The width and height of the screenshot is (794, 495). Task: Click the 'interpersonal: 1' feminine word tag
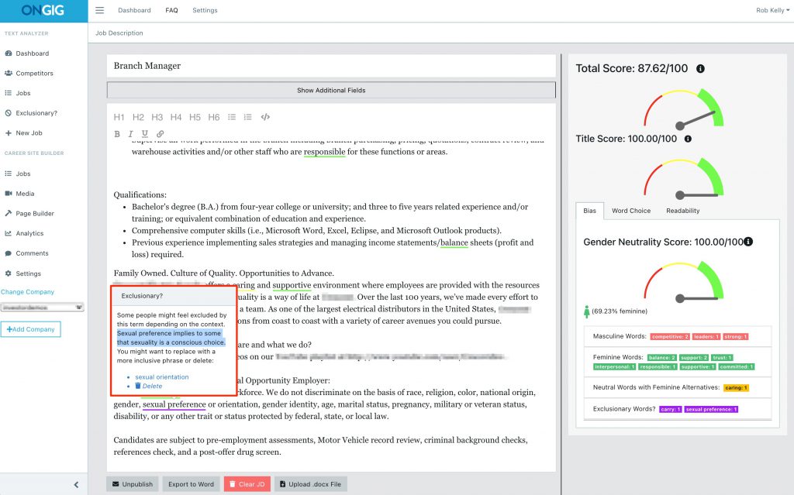pos(614,367)
